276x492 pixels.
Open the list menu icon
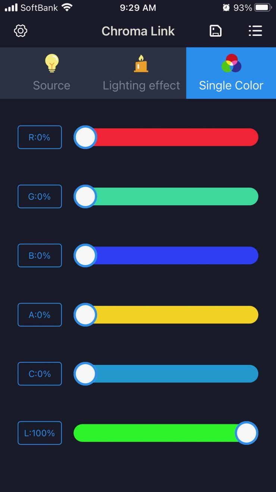click(x=255, y=31)
